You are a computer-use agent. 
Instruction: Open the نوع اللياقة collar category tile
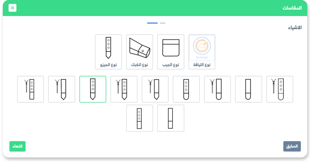pos(202,52)
